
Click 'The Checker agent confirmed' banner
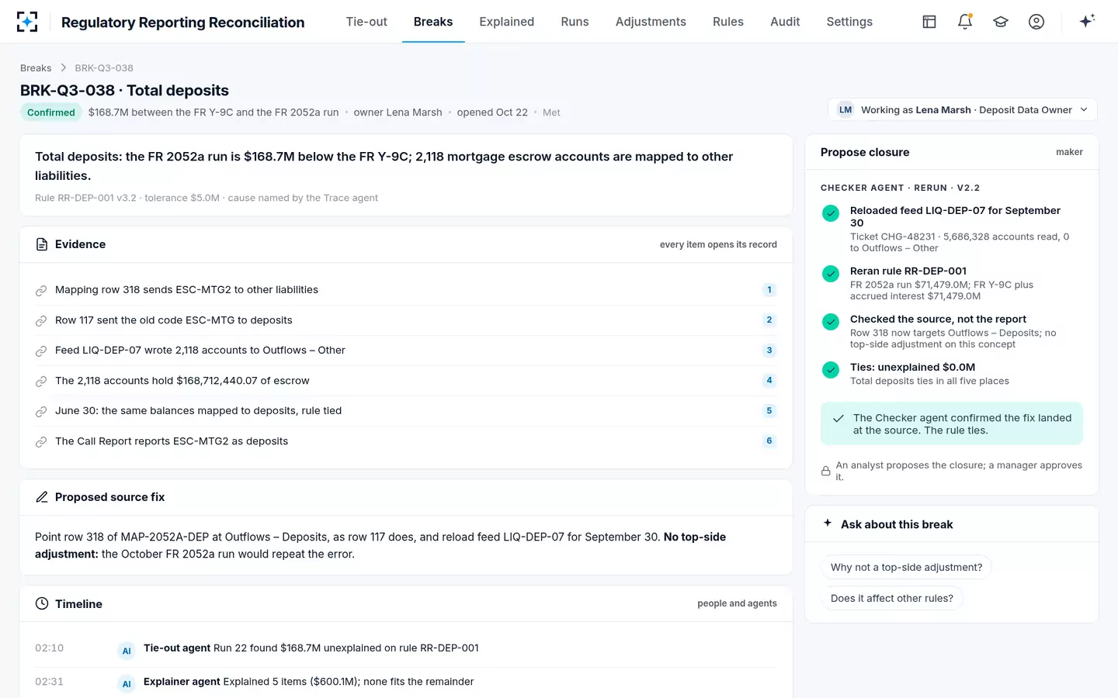(952, 423)
